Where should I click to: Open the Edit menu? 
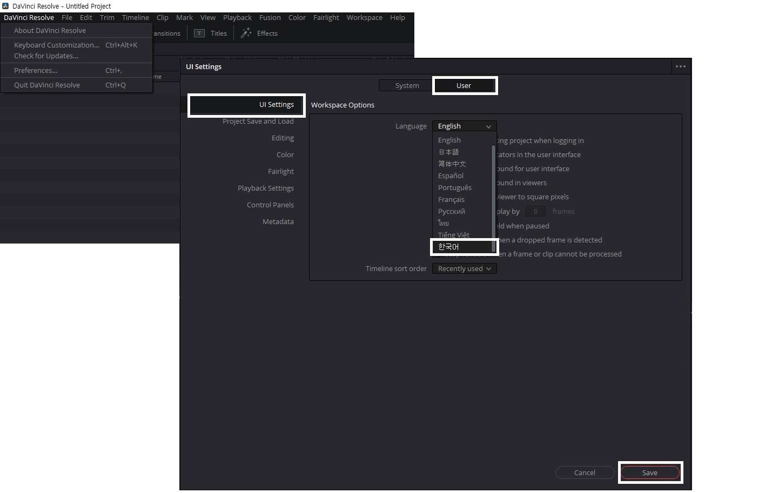(86, 17)
